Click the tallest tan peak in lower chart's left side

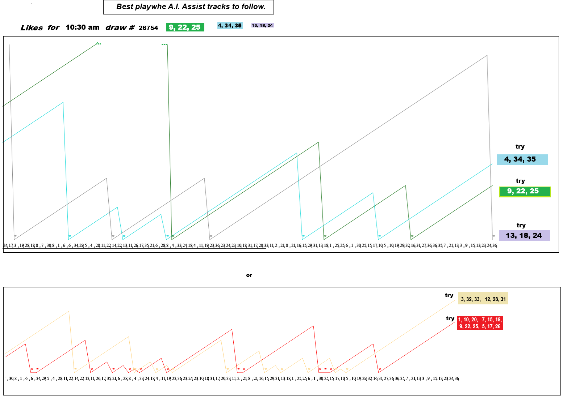(x=68, y=311)
